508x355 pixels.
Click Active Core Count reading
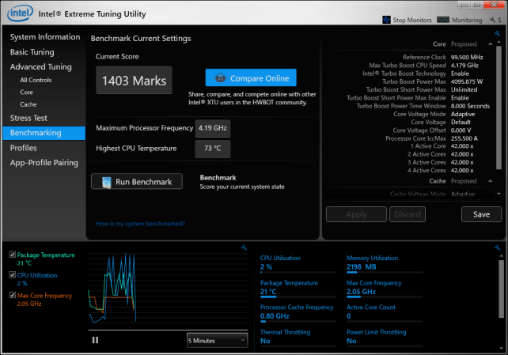pos(349,316)
